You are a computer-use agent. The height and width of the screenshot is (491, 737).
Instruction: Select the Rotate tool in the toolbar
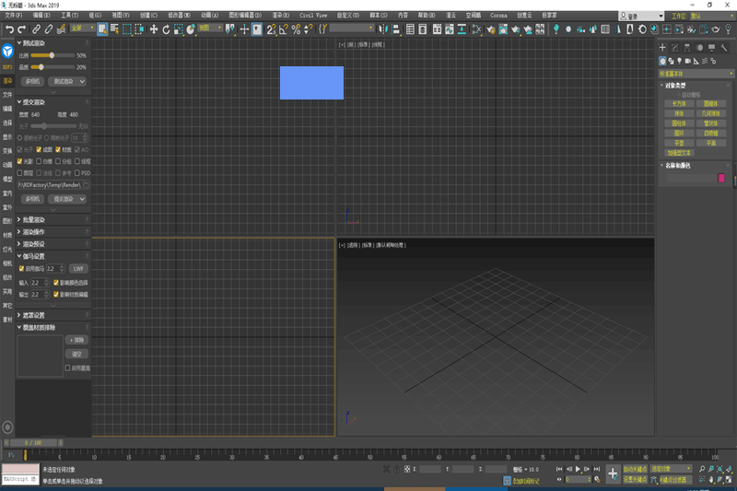[166, 29]
